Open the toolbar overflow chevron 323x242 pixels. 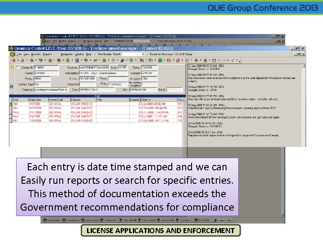[x=240, y=61]
